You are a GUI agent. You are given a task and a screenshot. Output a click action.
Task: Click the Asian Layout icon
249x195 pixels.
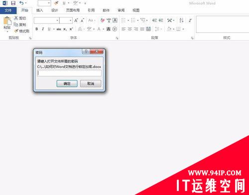click(170, 20)
